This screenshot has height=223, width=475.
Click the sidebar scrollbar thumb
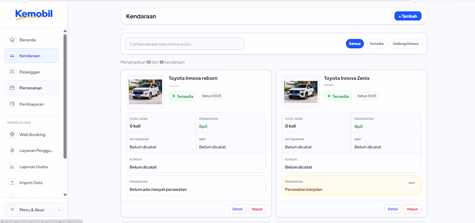(65, 96)
